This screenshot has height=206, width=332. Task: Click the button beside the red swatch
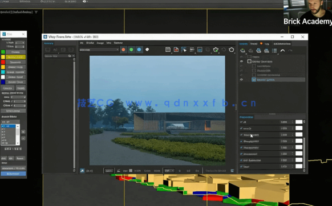click(x=15, y=62)
